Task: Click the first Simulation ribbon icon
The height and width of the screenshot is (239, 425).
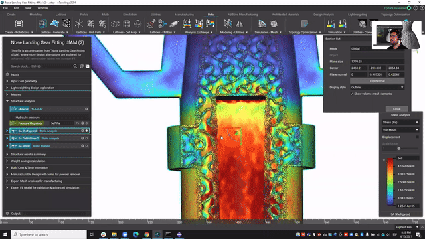Action: (x=331, y=24)
